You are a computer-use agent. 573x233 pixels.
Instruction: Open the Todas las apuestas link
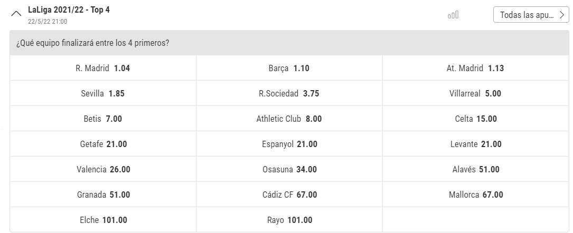(531, 15)
